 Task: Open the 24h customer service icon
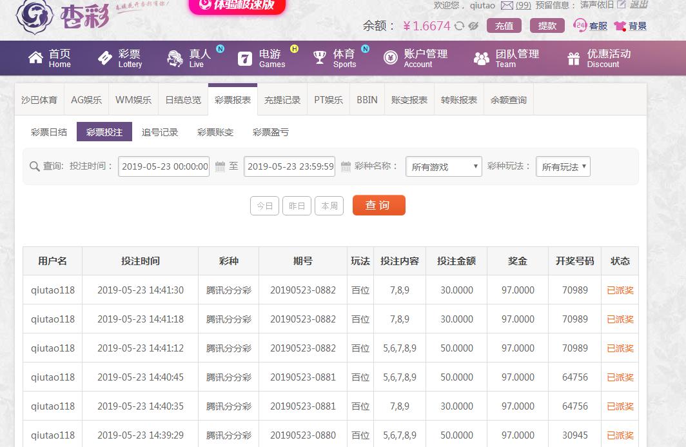pos(580,25)
